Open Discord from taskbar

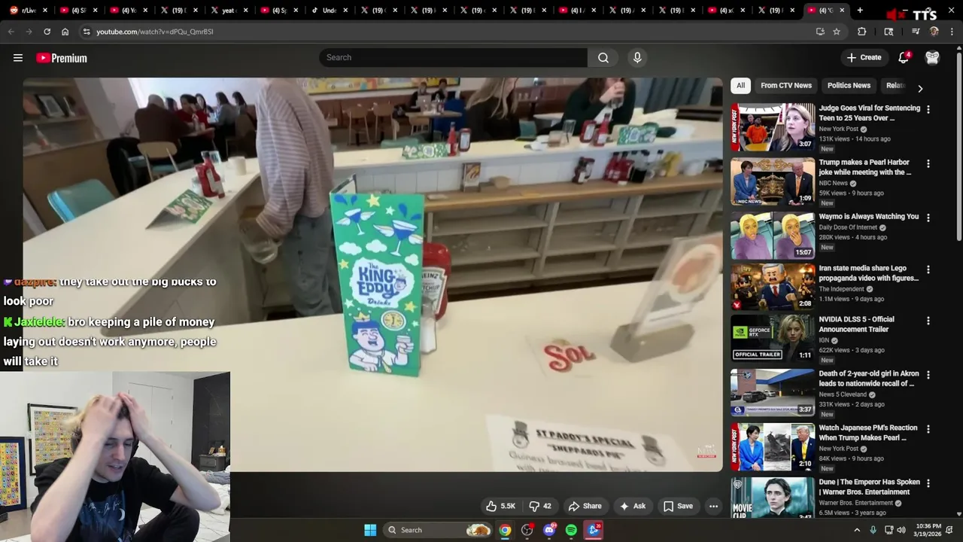pos(549,530)
